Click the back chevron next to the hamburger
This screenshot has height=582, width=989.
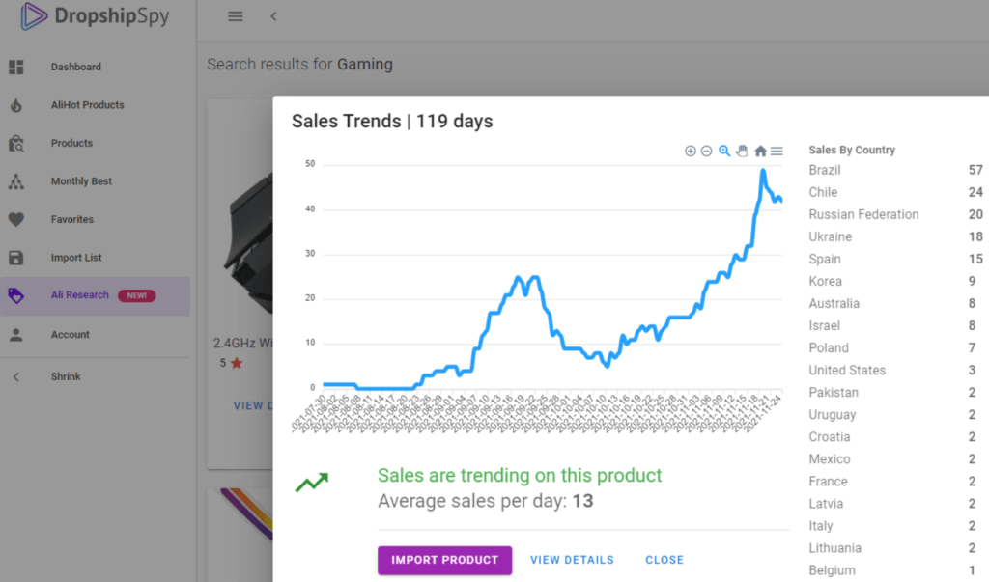273,16
